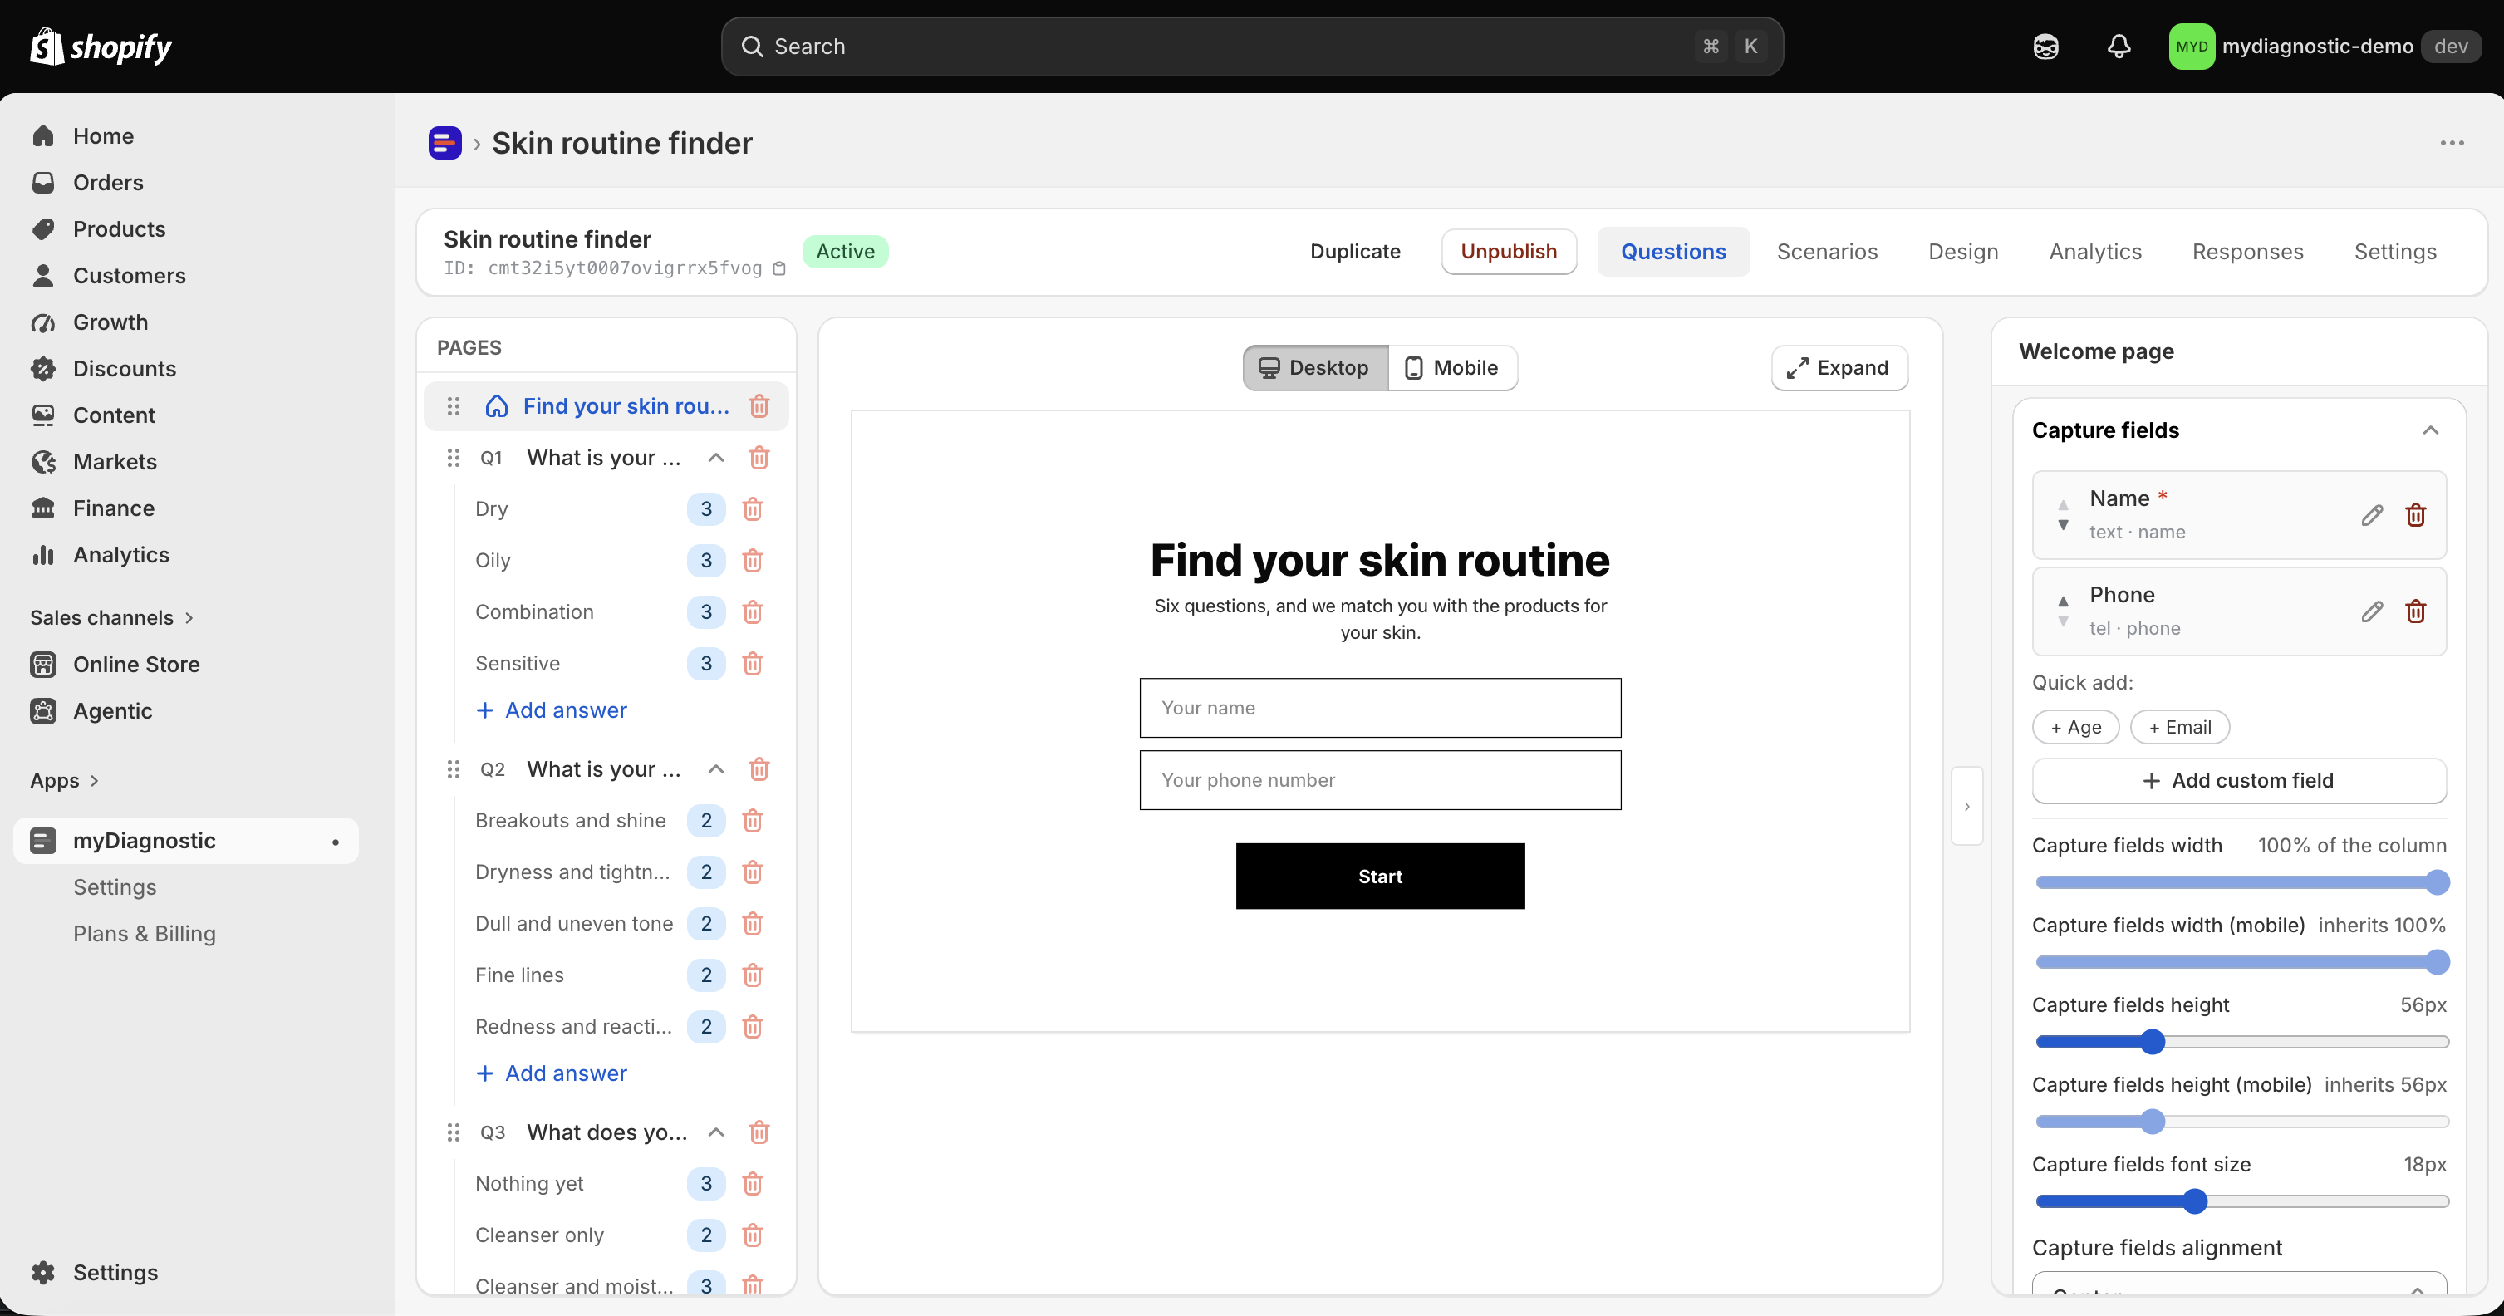Focus the Shopify search bar
Screen dimensions: 2504x1316
tap(1251, 47)
